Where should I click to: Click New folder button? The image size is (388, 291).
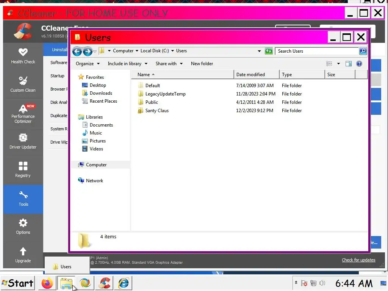pyautogui.click(x=202, y=64)
